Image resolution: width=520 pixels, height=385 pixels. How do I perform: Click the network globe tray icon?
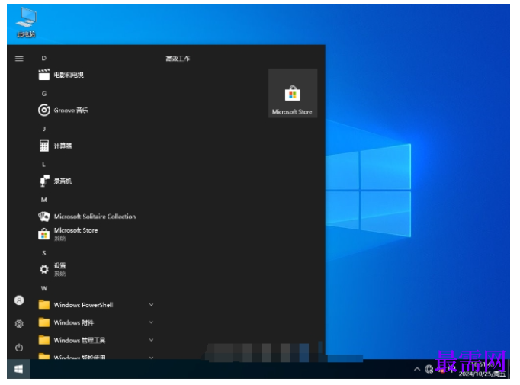(x=429, y=369)
